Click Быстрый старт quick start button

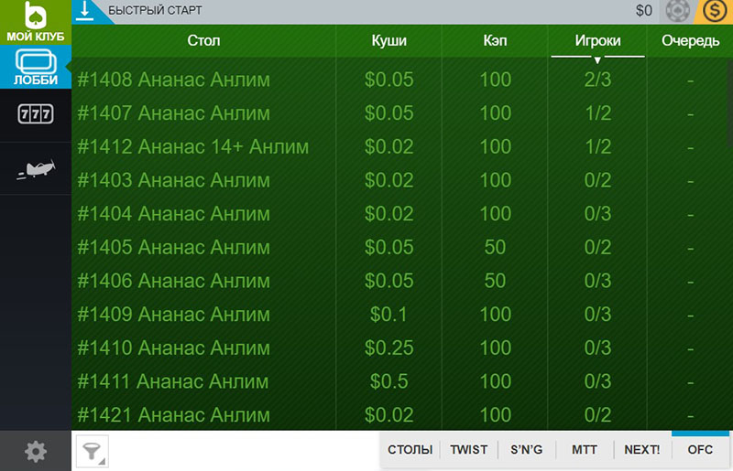pos(155,10)
